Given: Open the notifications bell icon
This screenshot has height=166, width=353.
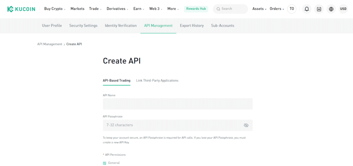Looking at the screenshot, I should [306, 9].
